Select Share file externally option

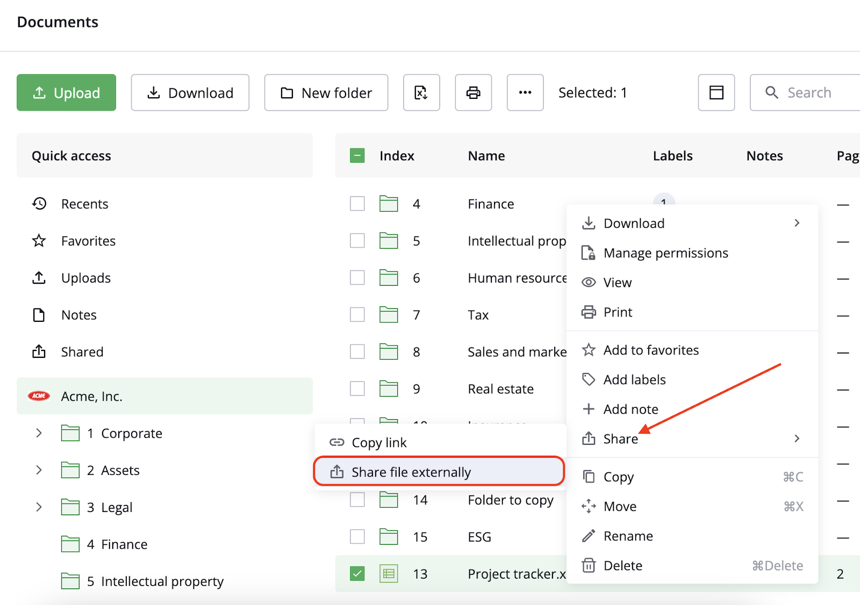(439, 471)
